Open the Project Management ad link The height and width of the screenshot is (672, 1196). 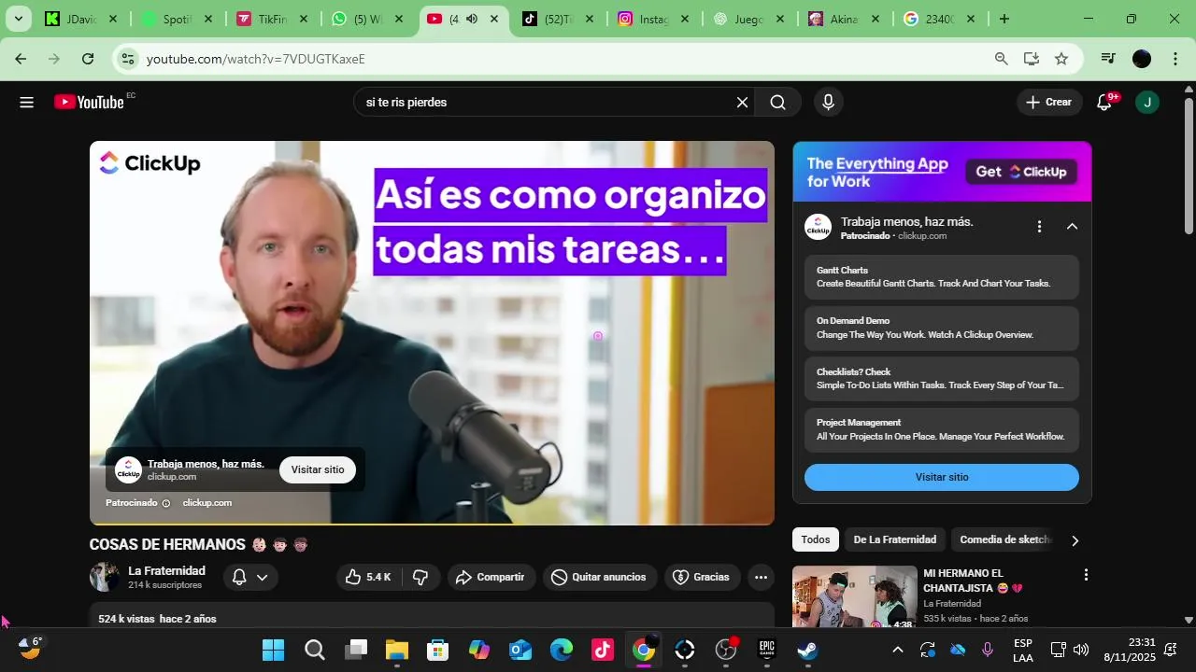(x=942, y=430)
